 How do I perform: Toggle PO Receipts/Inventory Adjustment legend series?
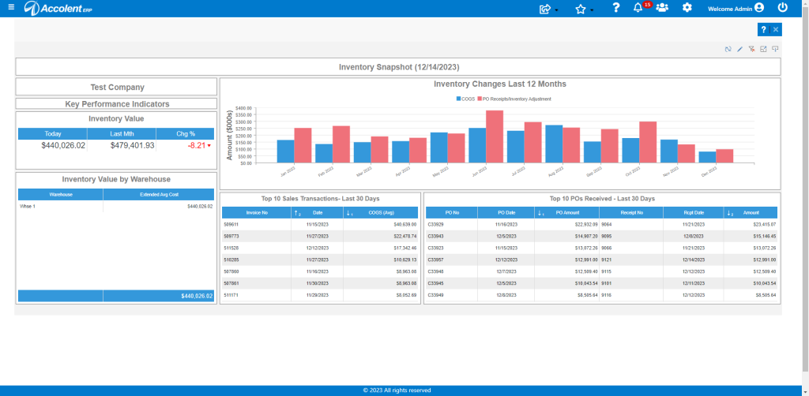pyautogui.click(x=514, y=99)
